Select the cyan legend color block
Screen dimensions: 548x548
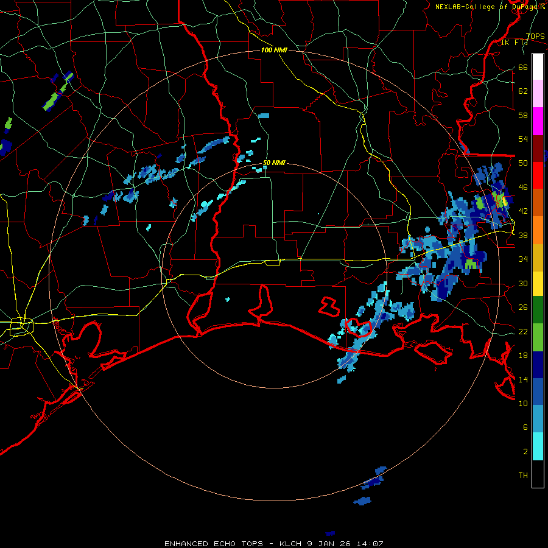[x=538, y=446]
